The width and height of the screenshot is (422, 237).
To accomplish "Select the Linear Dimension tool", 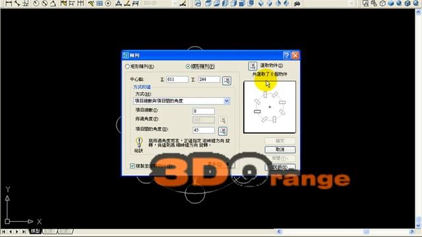I will pos(9,3).
